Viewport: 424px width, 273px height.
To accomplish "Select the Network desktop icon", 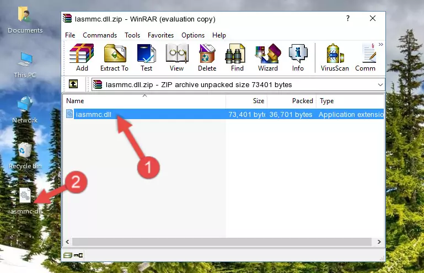I will click(x=25, y=110).
